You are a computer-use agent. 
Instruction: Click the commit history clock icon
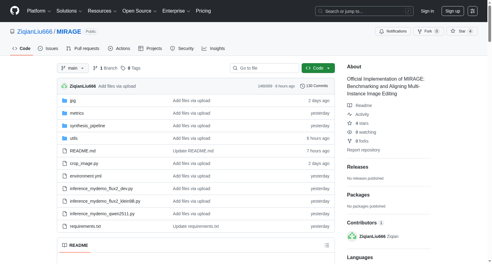303,86
